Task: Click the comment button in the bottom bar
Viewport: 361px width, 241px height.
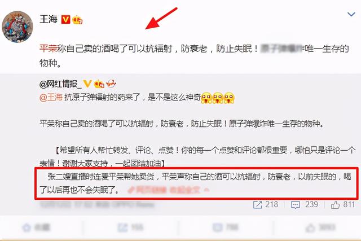Action: coord(225,227)
